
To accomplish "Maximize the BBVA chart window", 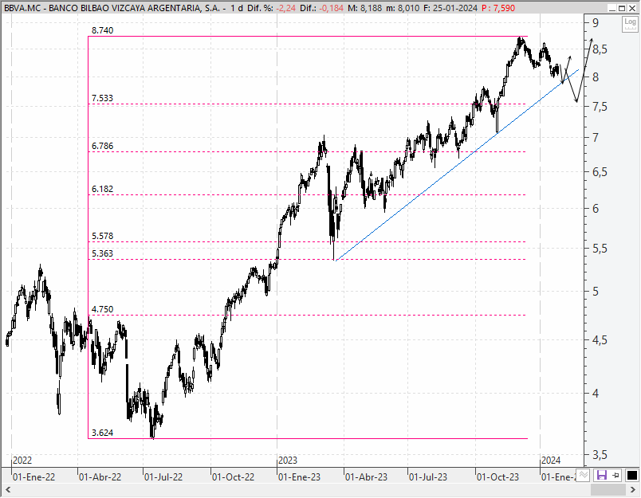I will point(622,8).
